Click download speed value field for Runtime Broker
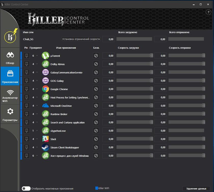214x192 pixels. [x=109, y=114]
